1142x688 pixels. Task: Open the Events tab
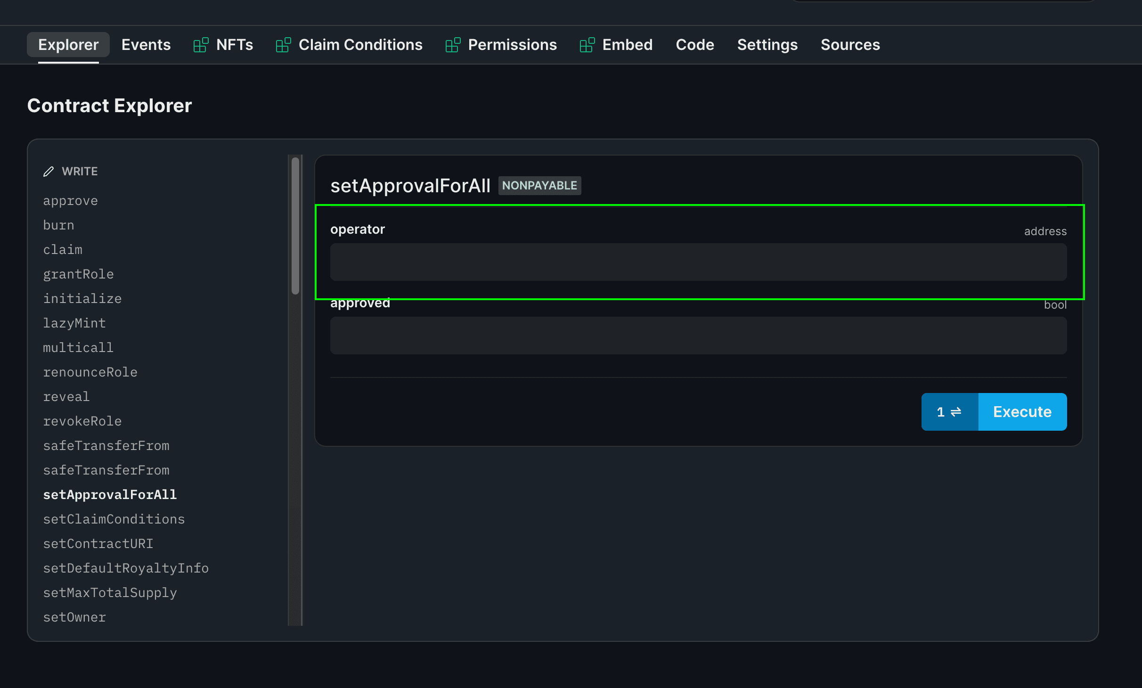pyautogui.click(x=146, y=45)
